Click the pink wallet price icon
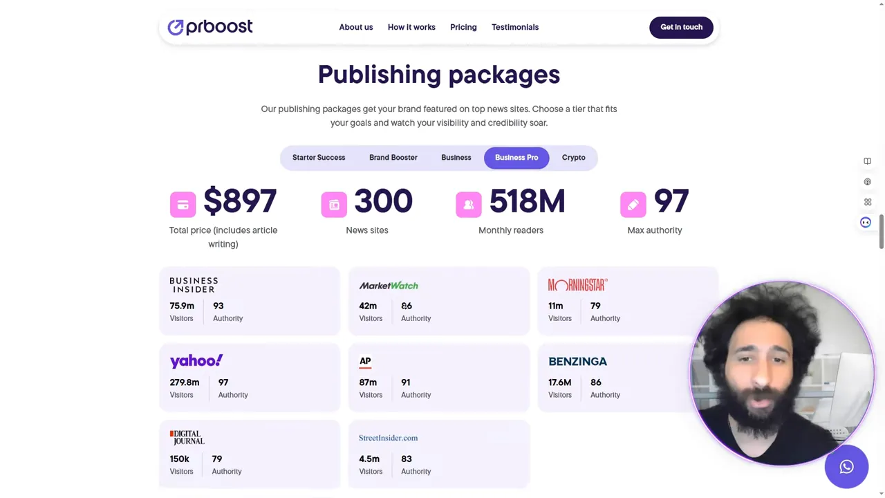 pos(183,205)
